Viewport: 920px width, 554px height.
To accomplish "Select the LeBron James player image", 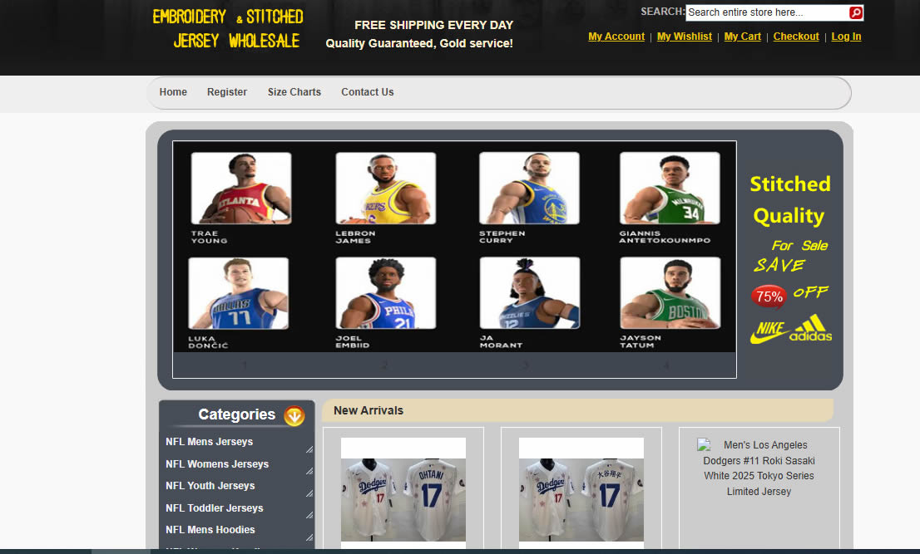I will [385, 188].
